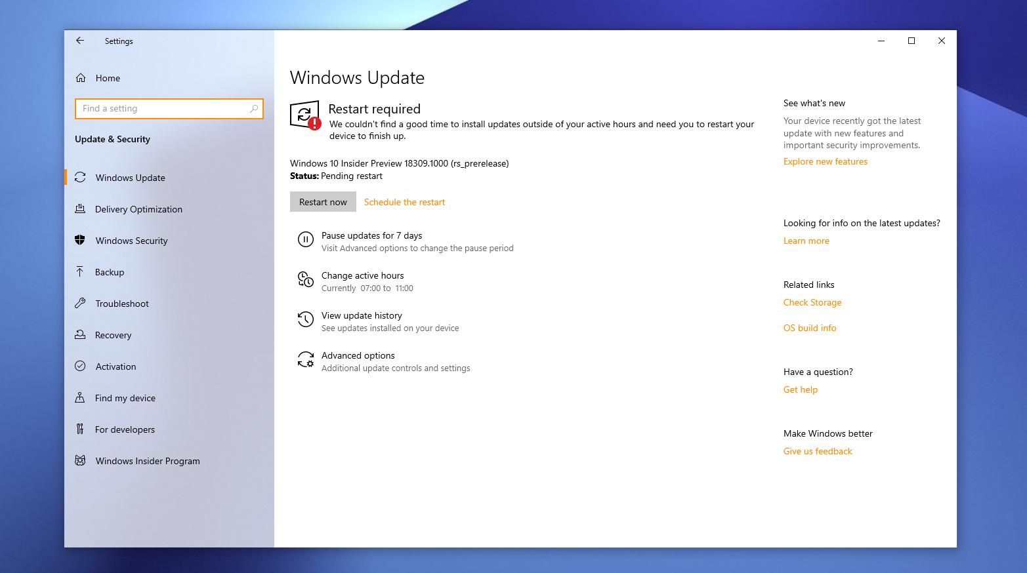Open Advanced options text
The height and width of the screenshot is (573, 1027).
click(x=358, y=355)
